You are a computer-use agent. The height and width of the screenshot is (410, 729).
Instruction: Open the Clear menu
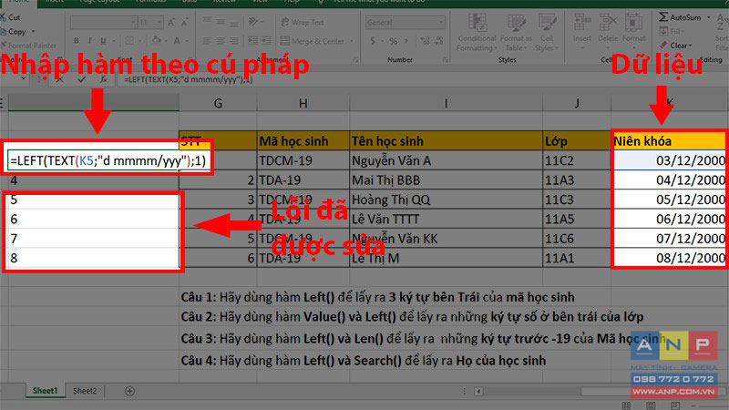(676, 45)
